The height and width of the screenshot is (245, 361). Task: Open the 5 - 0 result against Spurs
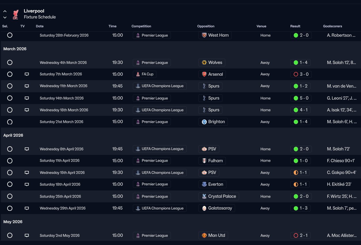301,98
